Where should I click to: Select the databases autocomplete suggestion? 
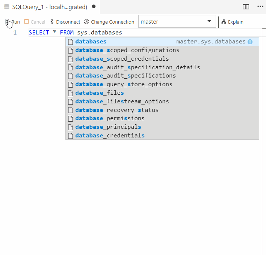pyautogui.click(x=91, y=42)
